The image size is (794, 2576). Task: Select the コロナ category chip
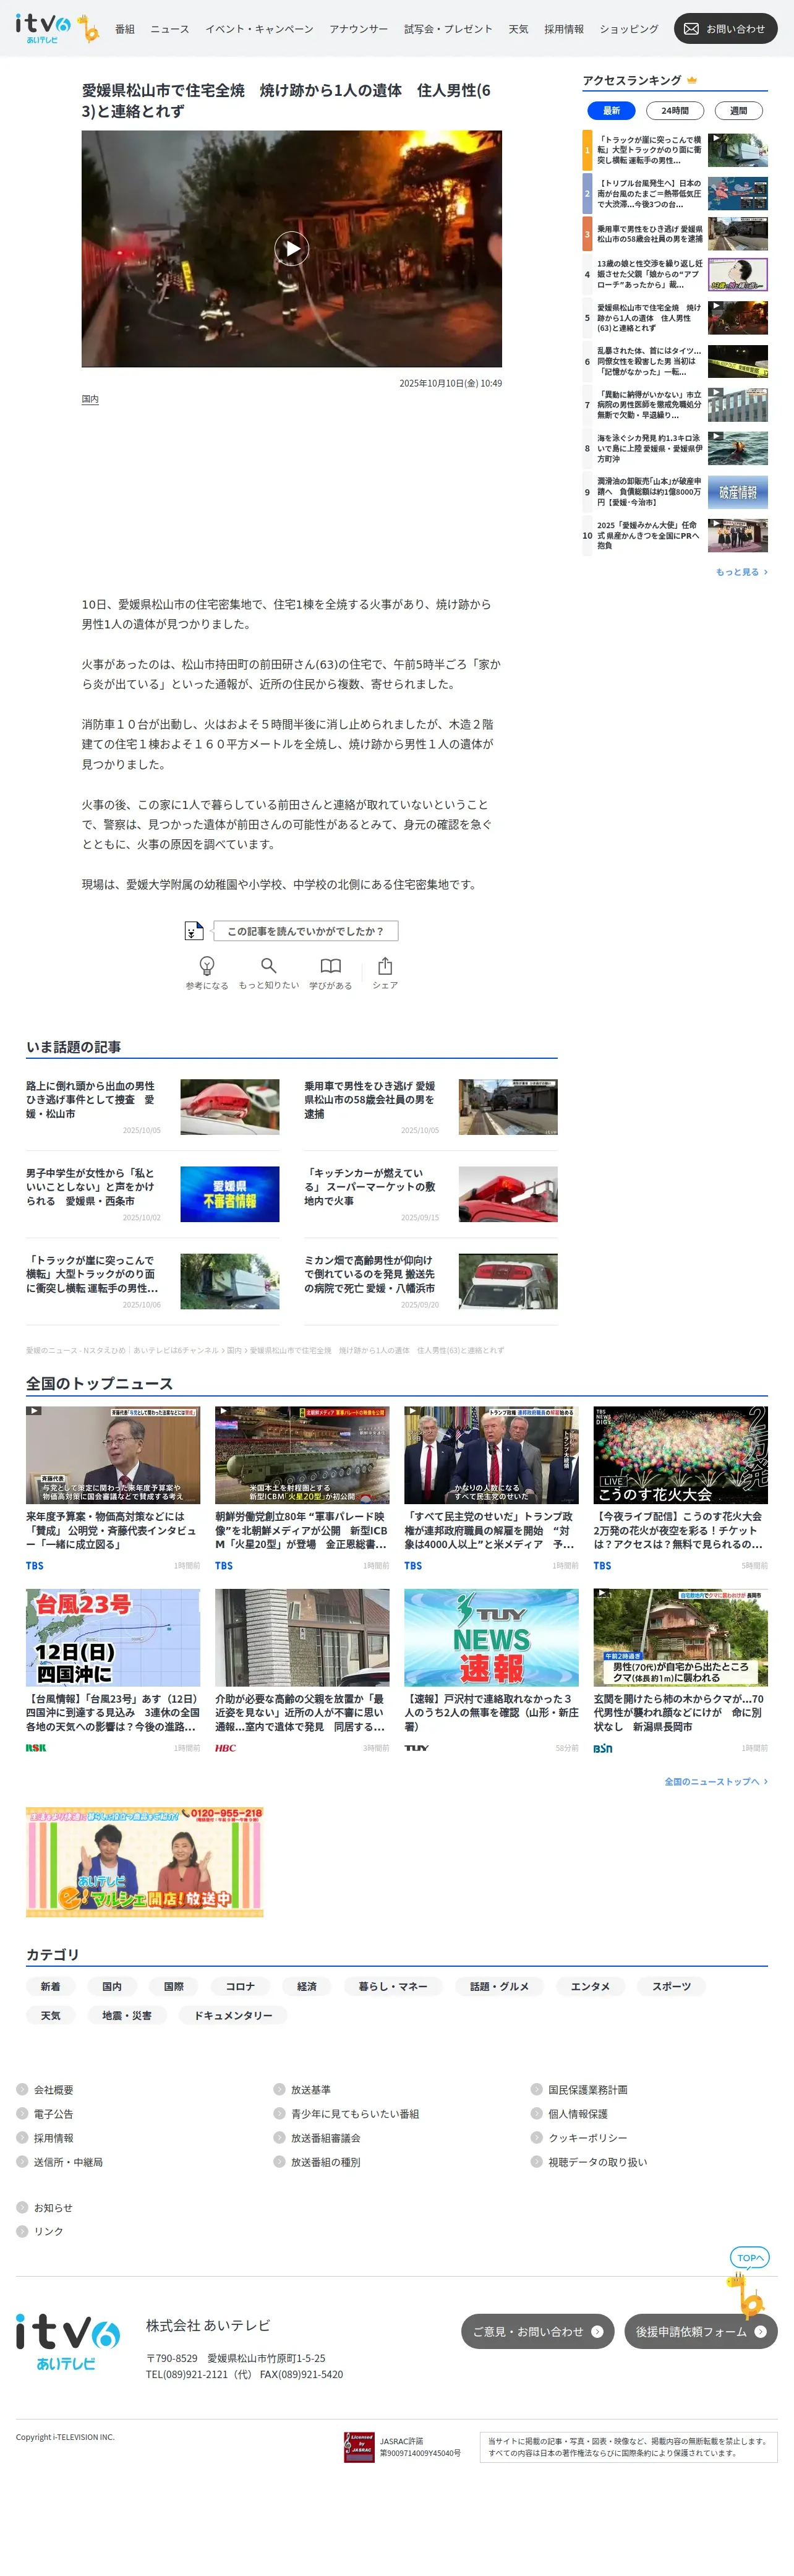(240, 1986)
